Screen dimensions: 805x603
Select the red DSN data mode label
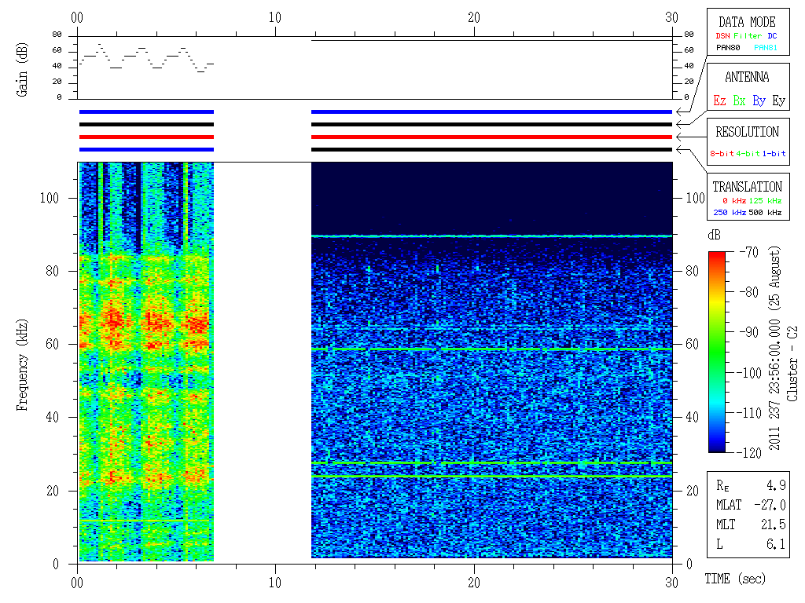722,36
